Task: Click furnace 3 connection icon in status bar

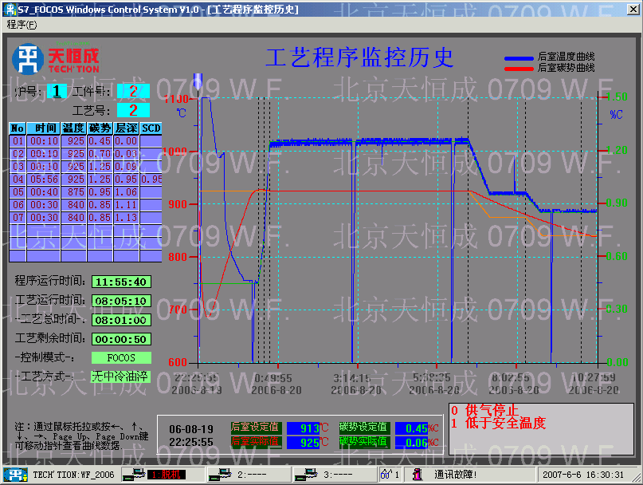Action: [305, 474]
